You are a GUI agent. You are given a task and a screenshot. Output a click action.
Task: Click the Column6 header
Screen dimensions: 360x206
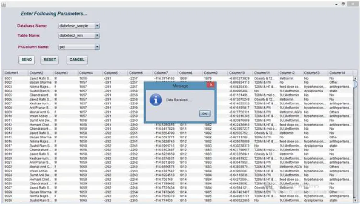click(x=141, y=73)
